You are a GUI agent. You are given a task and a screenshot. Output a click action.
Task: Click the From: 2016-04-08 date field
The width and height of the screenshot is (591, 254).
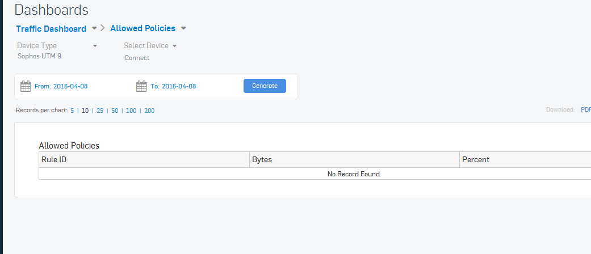(61, 87)
